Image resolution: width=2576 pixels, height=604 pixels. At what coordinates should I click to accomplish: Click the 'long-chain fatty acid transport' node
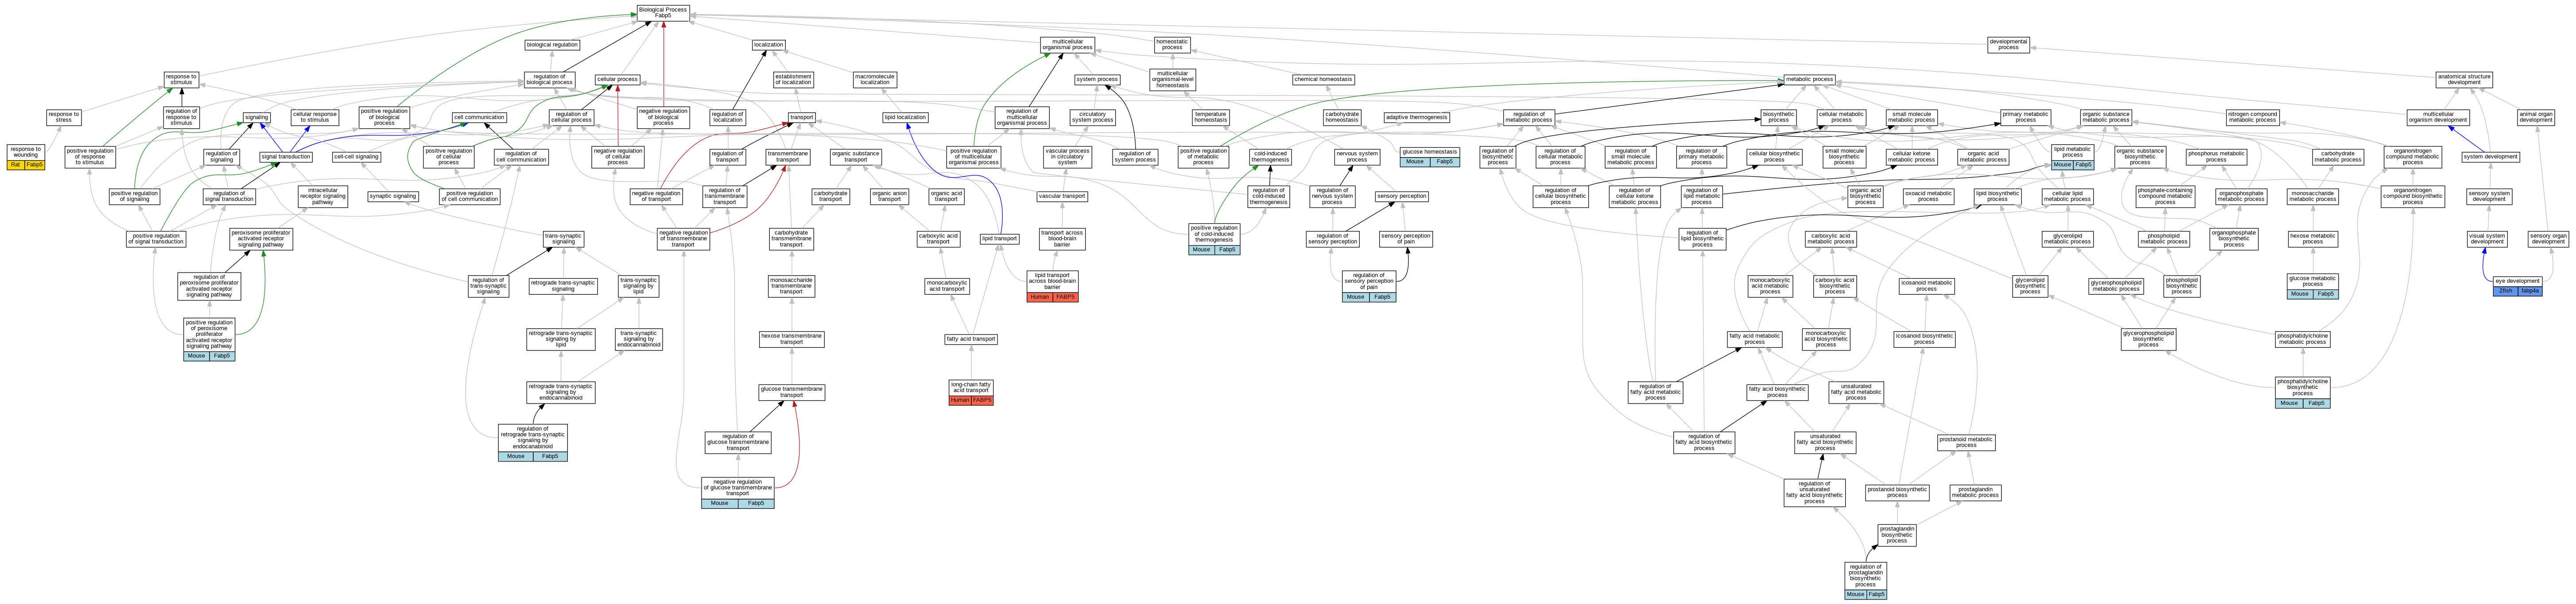971,387
